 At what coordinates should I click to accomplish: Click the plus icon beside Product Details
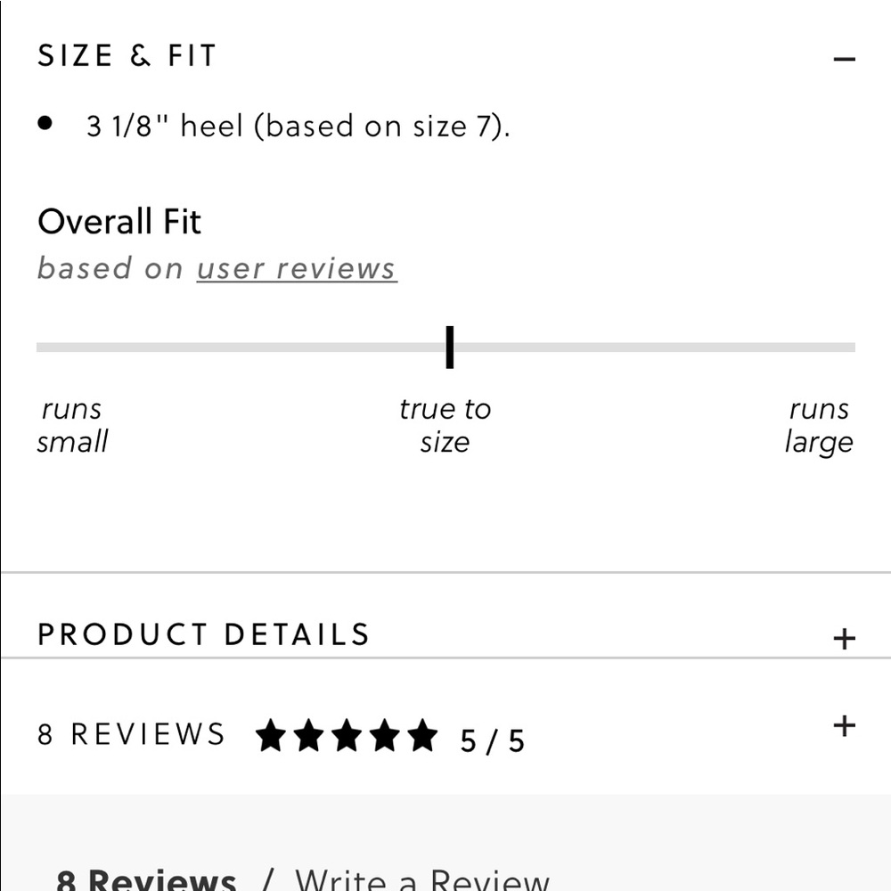843,638
